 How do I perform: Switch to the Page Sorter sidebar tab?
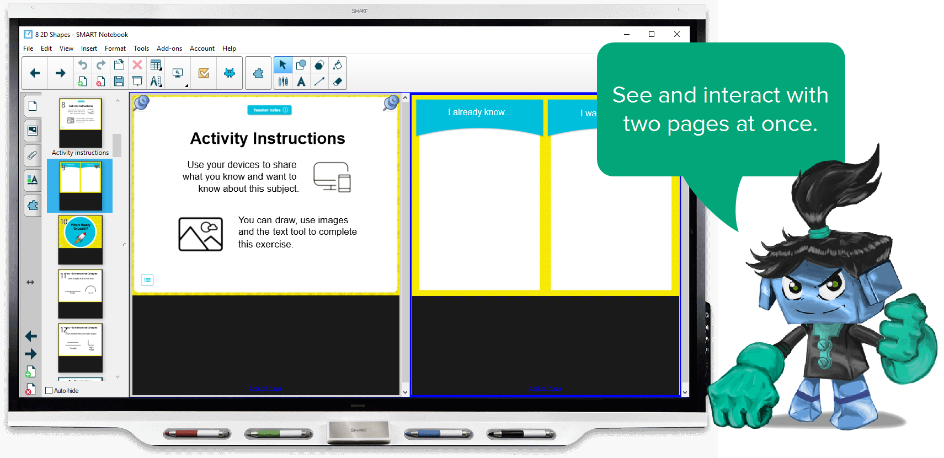coord(33,106)
